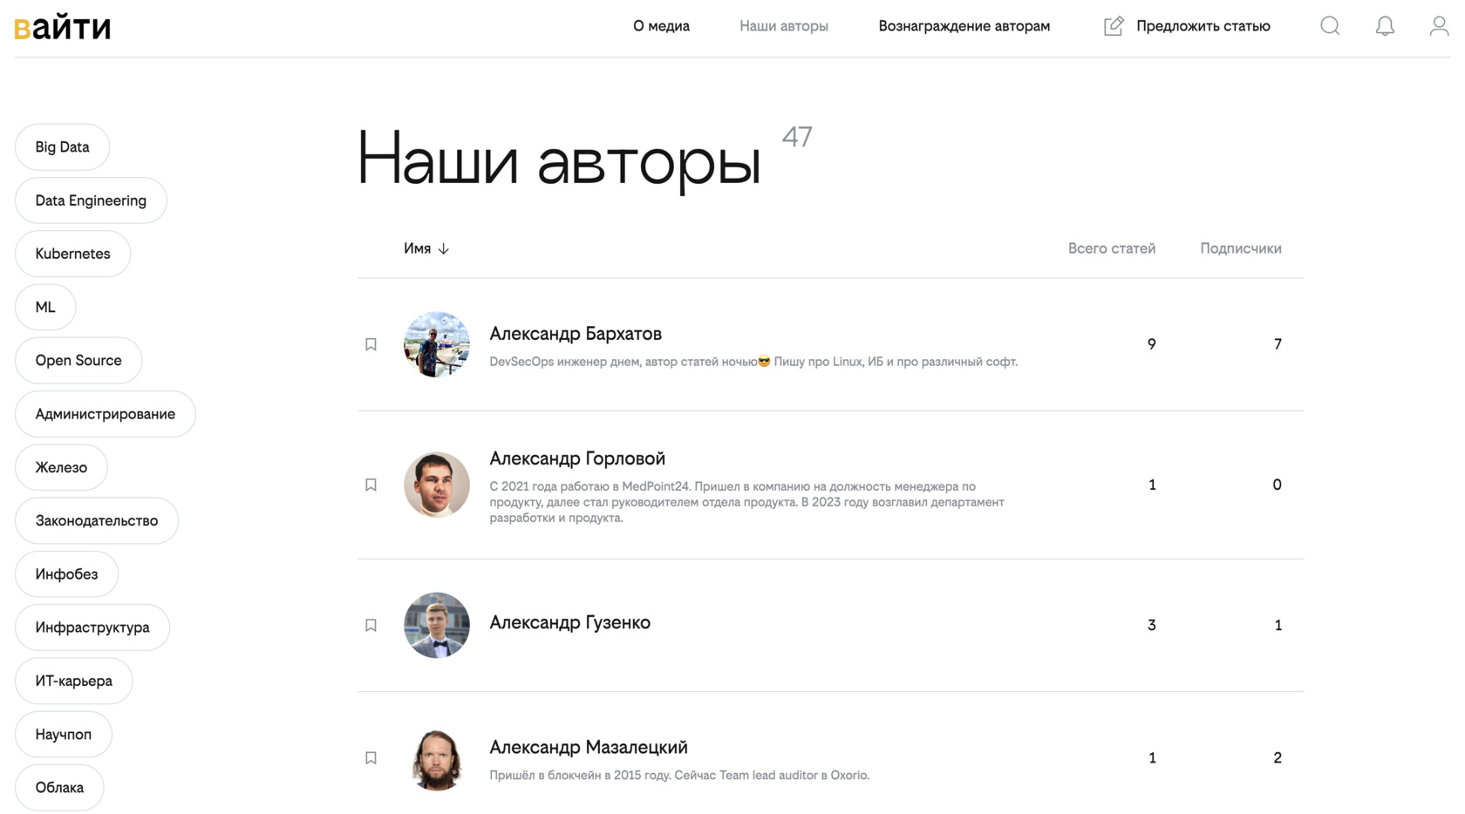
Task: Click the sort arrow next to Имя
Action: click(445, 248)
